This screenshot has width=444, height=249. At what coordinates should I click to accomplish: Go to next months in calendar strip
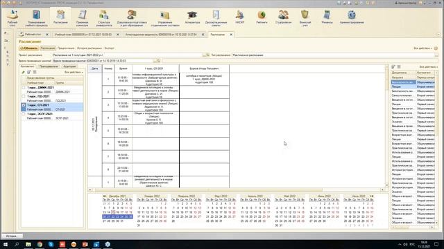372,196
